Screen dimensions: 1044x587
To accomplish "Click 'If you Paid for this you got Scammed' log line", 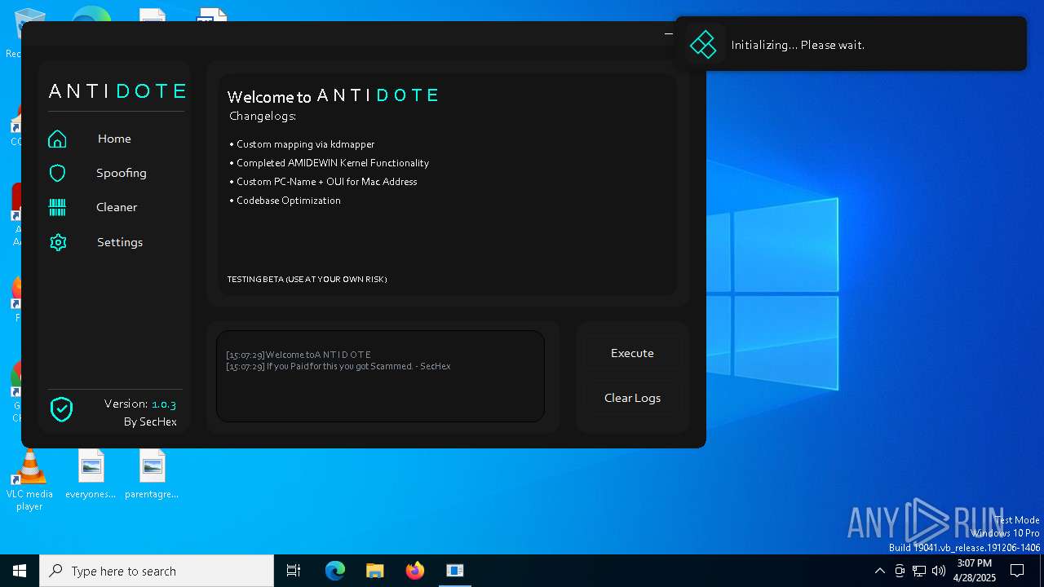I will click(x=338, y=366).
